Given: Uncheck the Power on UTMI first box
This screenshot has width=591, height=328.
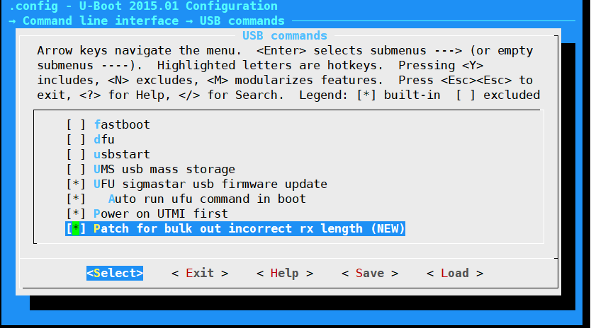Looking at the screenshot, I should click(x=76, y=213).
